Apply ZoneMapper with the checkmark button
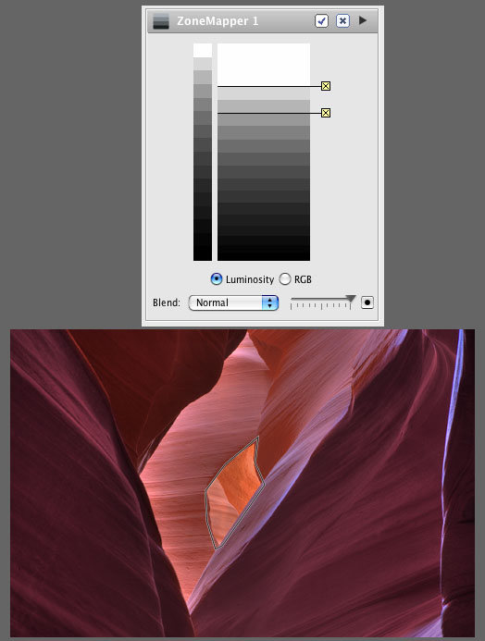 pyautogui.click(x=321, y=21)
